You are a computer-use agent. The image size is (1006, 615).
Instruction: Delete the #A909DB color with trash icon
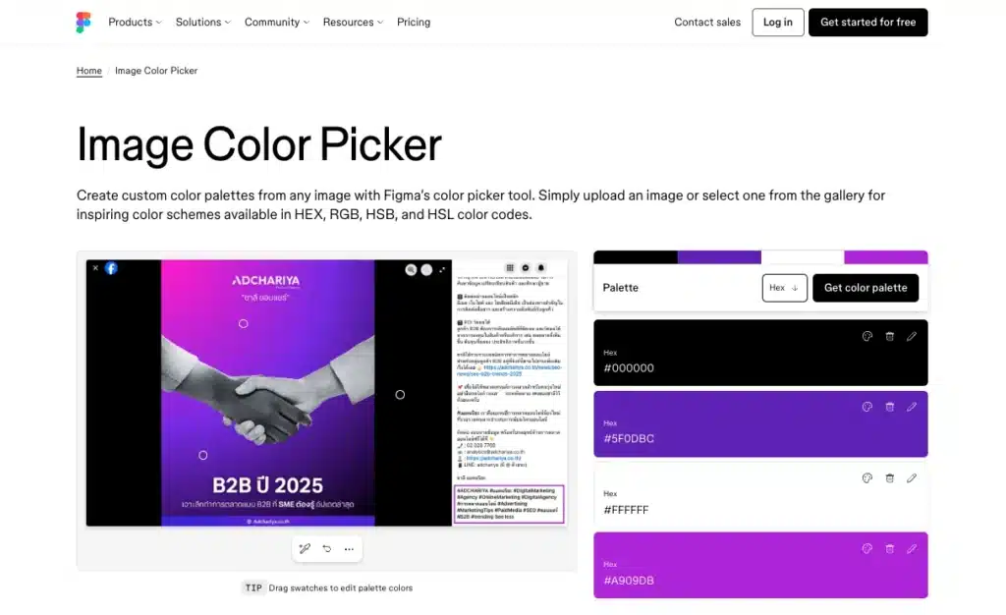889,549
